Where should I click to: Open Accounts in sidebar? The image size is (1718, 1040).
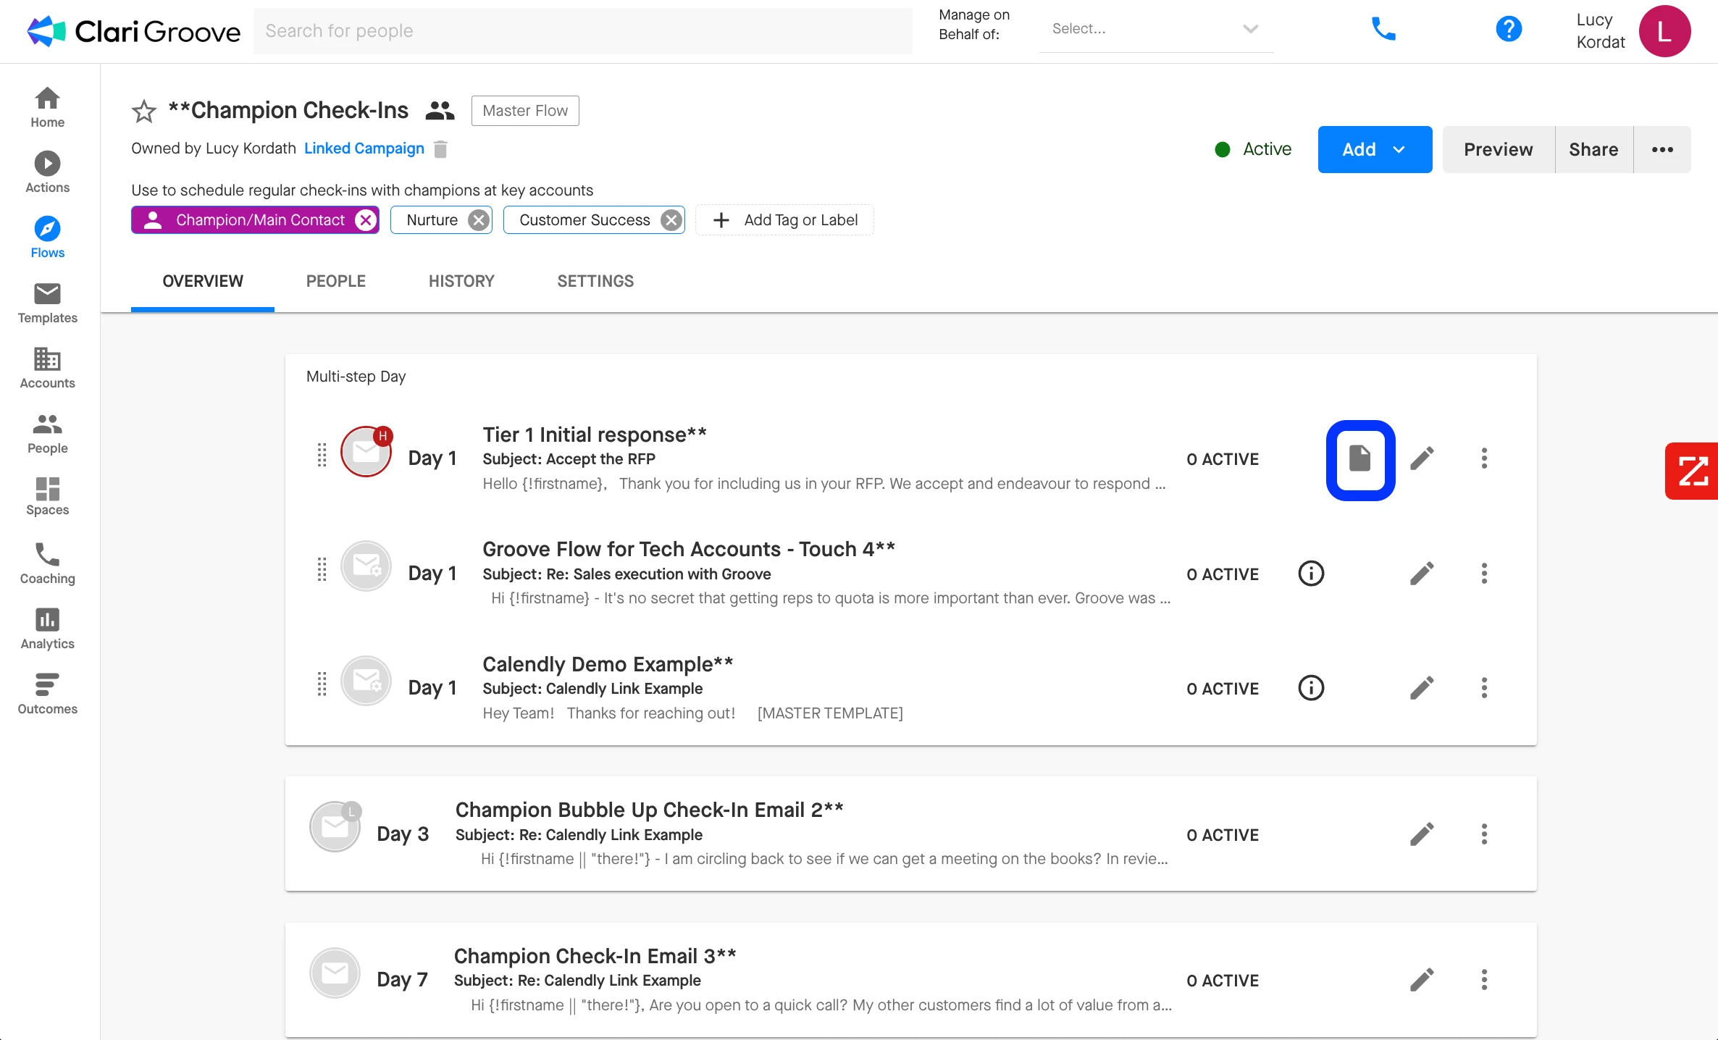click(x=47, y=368)
